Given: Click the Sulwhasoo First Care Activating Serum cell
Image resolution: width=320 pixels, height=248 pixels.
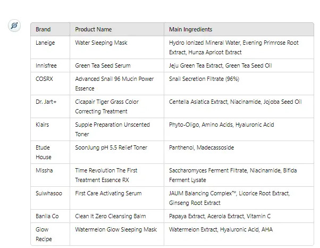Looking at the screenshot, I should click(x=108, y=193).
